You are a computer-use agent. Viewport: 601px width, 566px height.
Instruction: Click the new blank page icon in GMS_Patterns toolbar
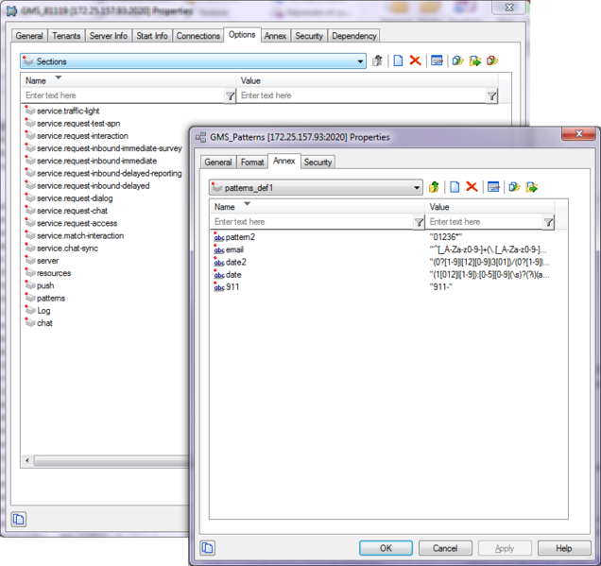tap(455, 187)
